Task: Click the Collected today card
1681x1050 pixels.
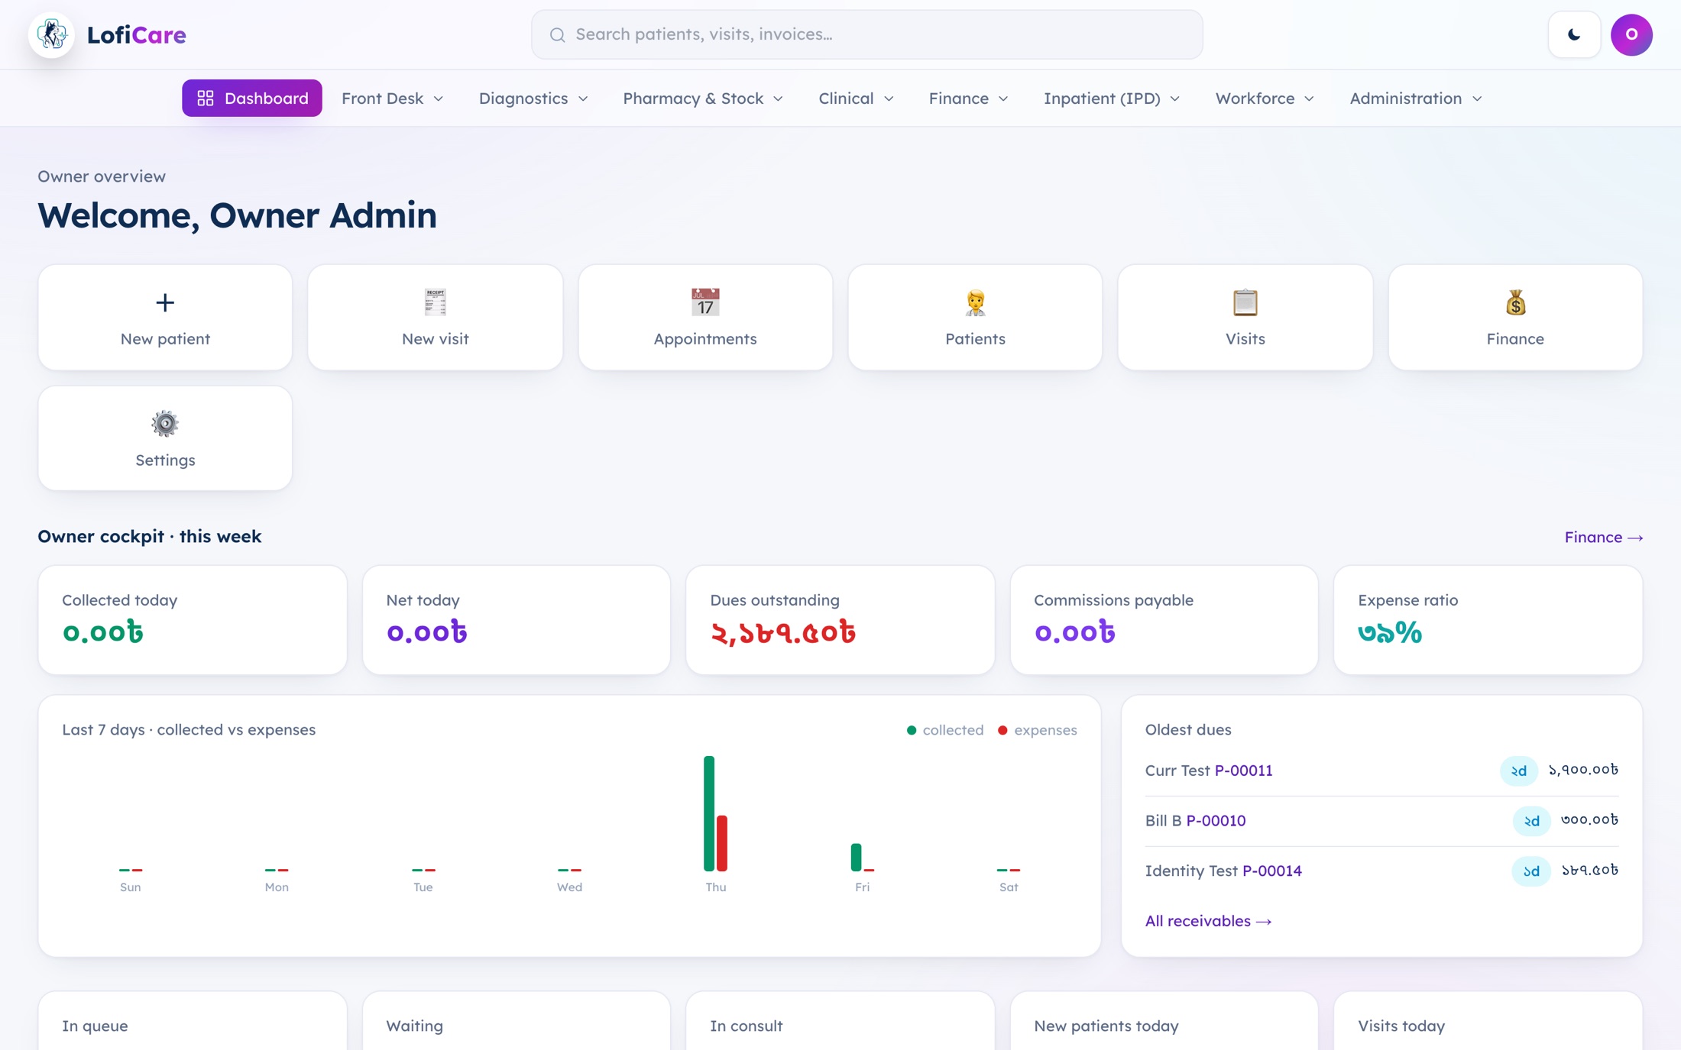Action: [x=193, y=620]
